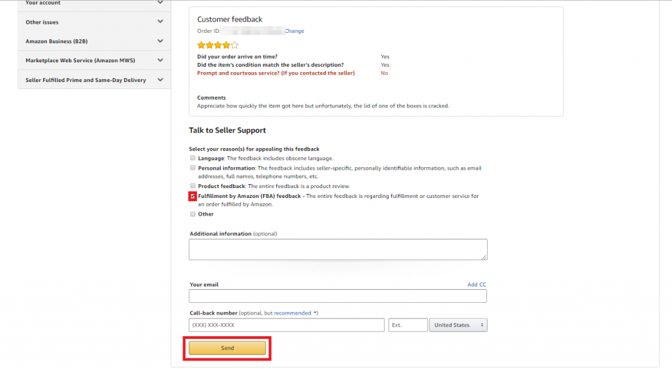Expand Amazon Business (B2B) chevron
The image size is (672, 369).
click(160, 41)
